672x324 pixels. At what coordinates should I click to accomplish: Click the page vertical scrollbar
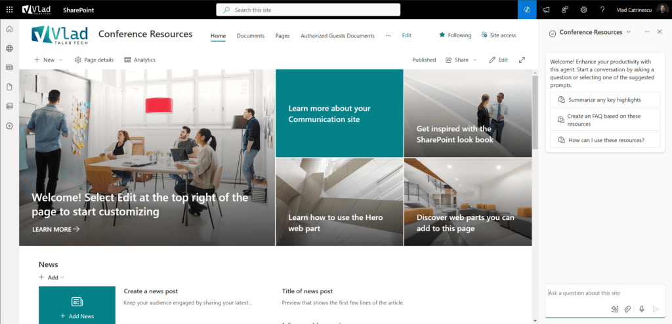(x=535, y=112)
